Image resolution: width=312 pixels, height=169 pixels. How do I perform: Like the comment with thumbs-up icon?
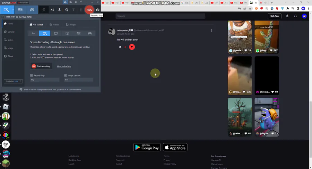pos(120,47)
